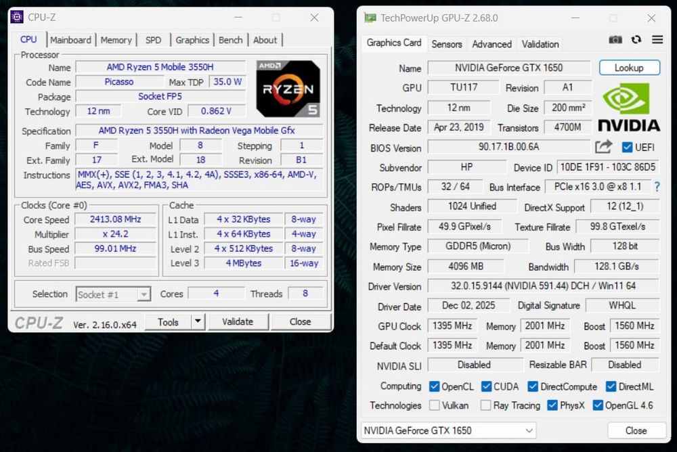
Task: Click the BIOS export share icon
Action: tap(603, 147)
